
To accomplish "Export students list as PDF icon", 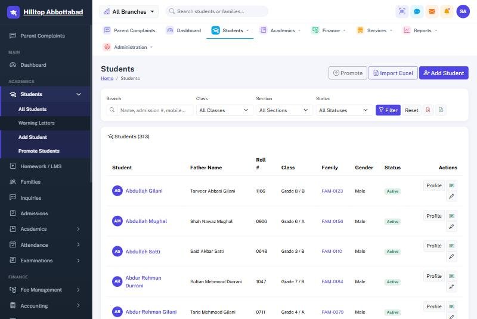I will coord(428,110).
